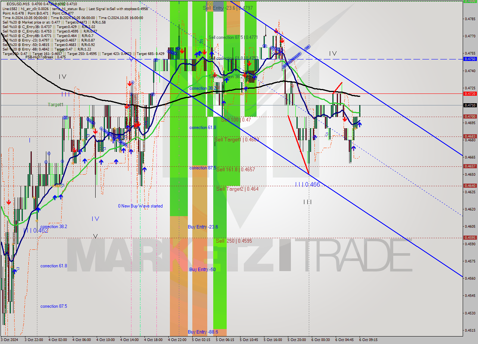Select the red 0.4683 price tag
The image size is (478, 344).
pyautogui.click(x=469, y=136)
